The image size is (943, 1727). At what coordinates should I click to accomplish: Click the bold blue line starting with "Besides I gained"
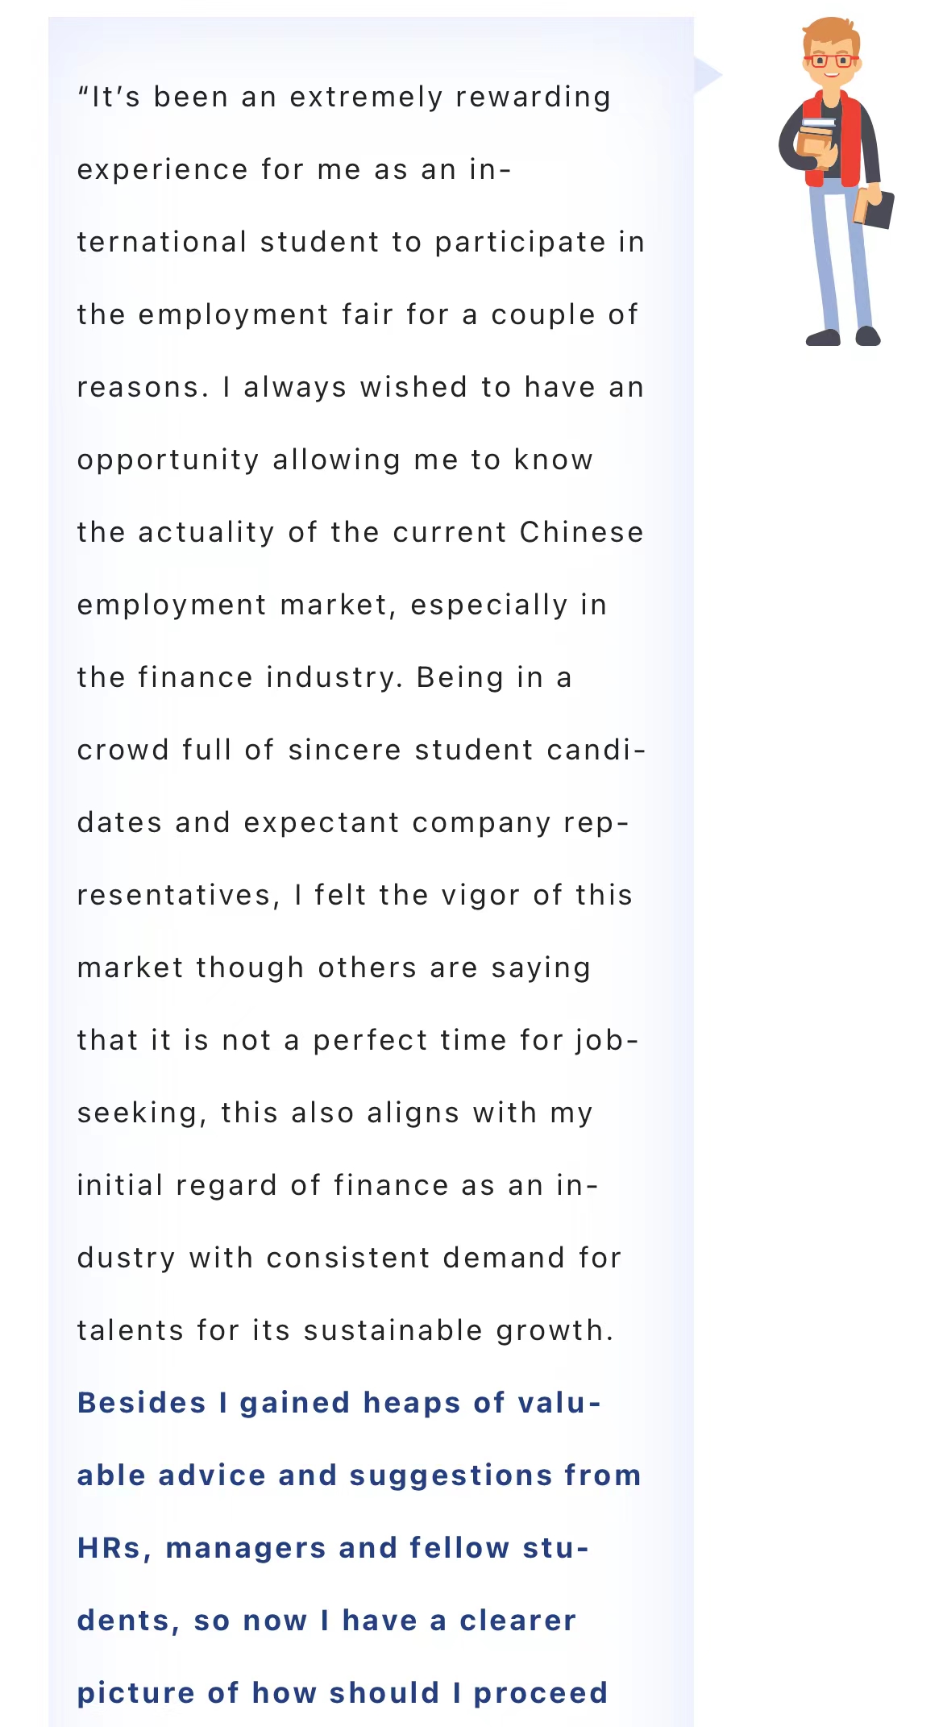click(339, 1403)
